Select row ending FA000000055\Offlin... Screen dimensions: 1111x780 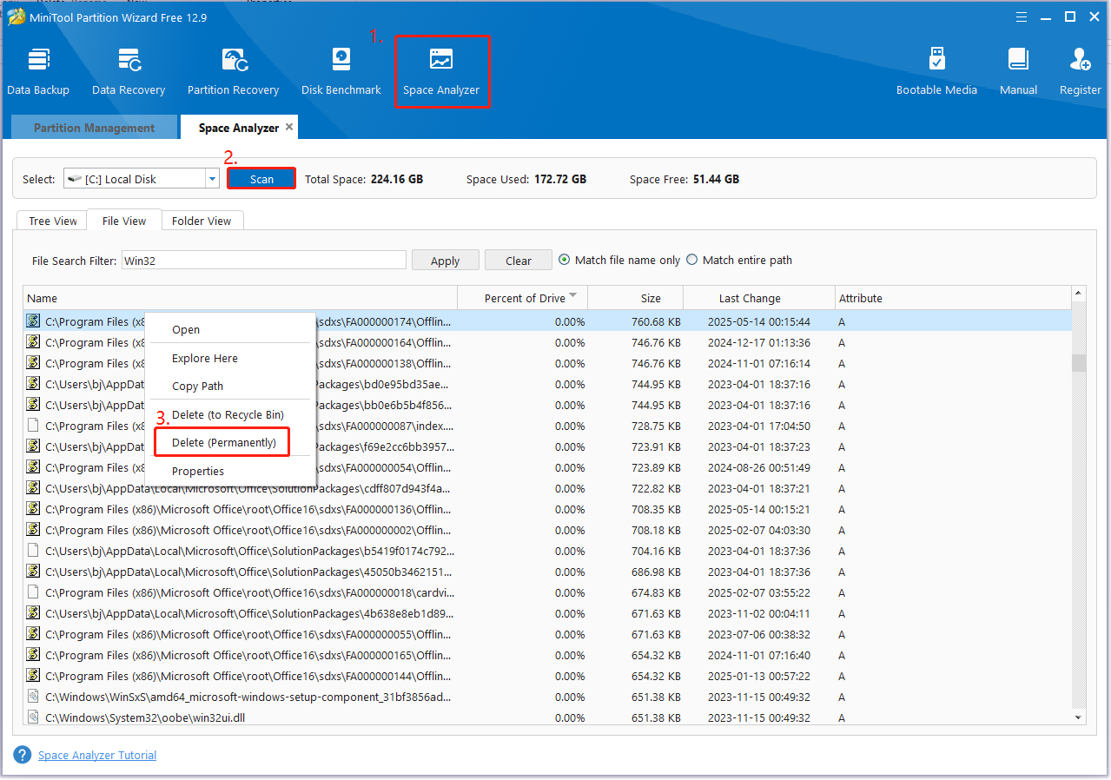point(548,634)
